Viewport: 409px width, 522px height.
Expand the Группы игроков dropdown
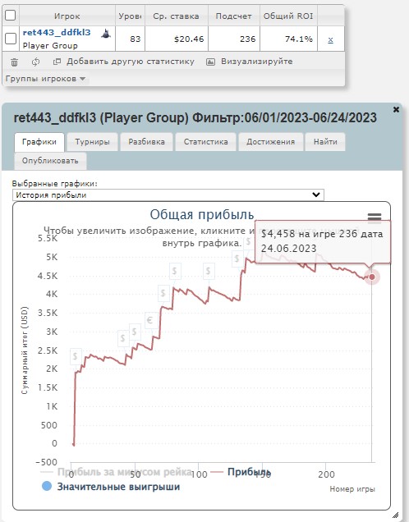45,79
